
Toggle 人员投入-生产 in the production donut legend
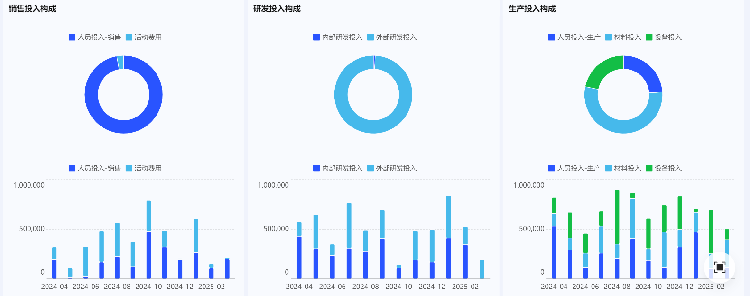pos(574,37)
